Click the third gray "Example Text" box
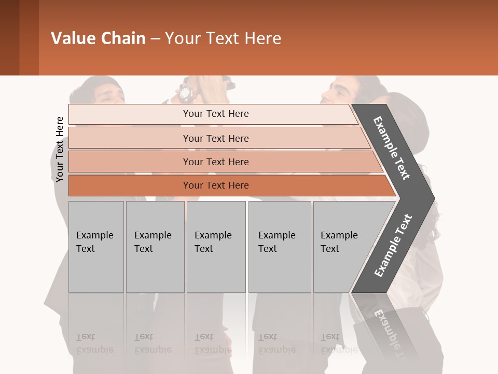Viewport: 498px width, 374px height. point(216,246)
